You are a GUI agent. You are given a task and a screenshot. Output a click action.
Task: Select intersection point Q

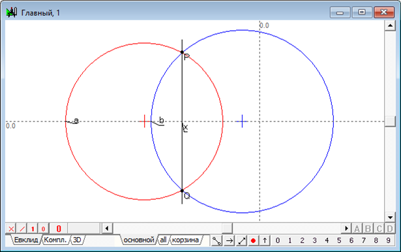182,191
